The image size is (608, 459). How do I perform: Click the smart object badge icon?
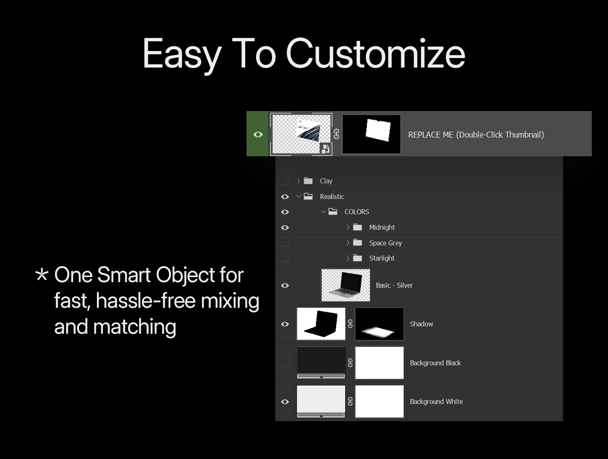(326, 148)
